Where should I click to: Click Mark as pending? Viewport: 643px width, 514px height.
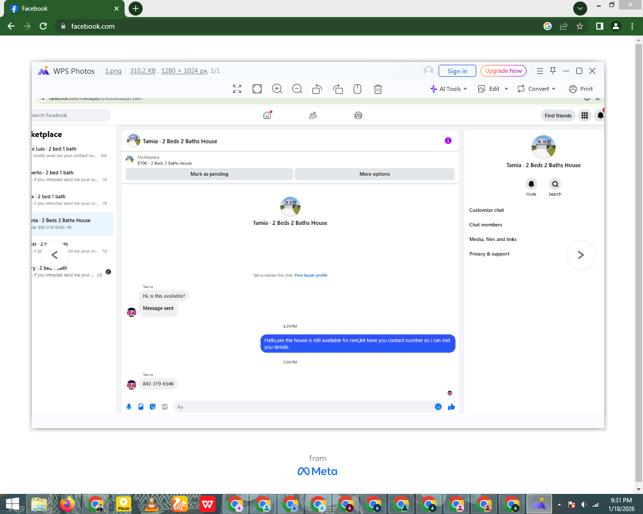click(209, 174)
